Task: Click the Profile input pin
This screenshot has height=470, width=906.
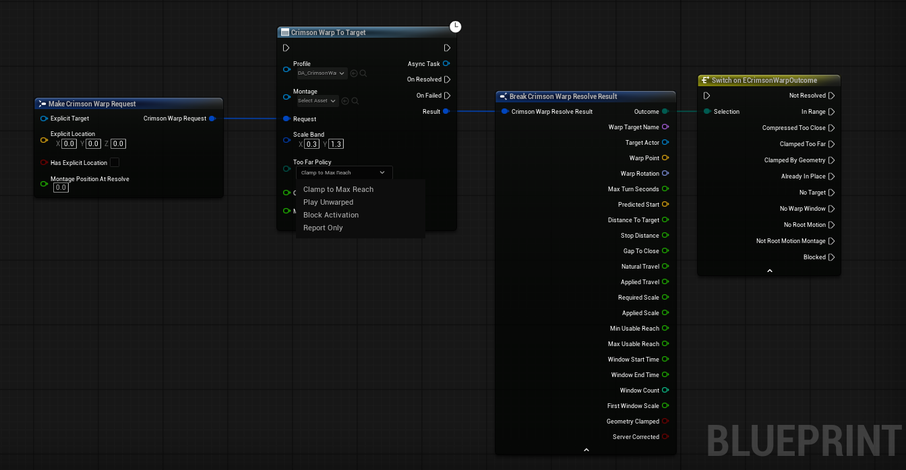Action: 286,69
